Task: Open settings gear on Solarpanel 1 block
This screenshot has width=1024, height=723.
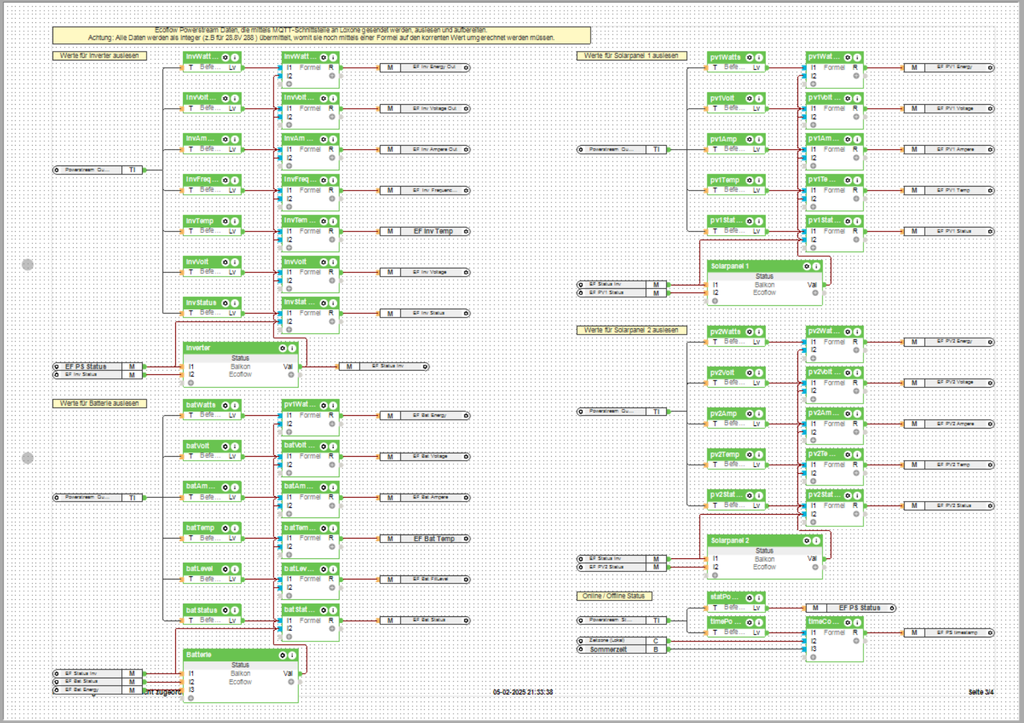Action: [x=807, y=266]
